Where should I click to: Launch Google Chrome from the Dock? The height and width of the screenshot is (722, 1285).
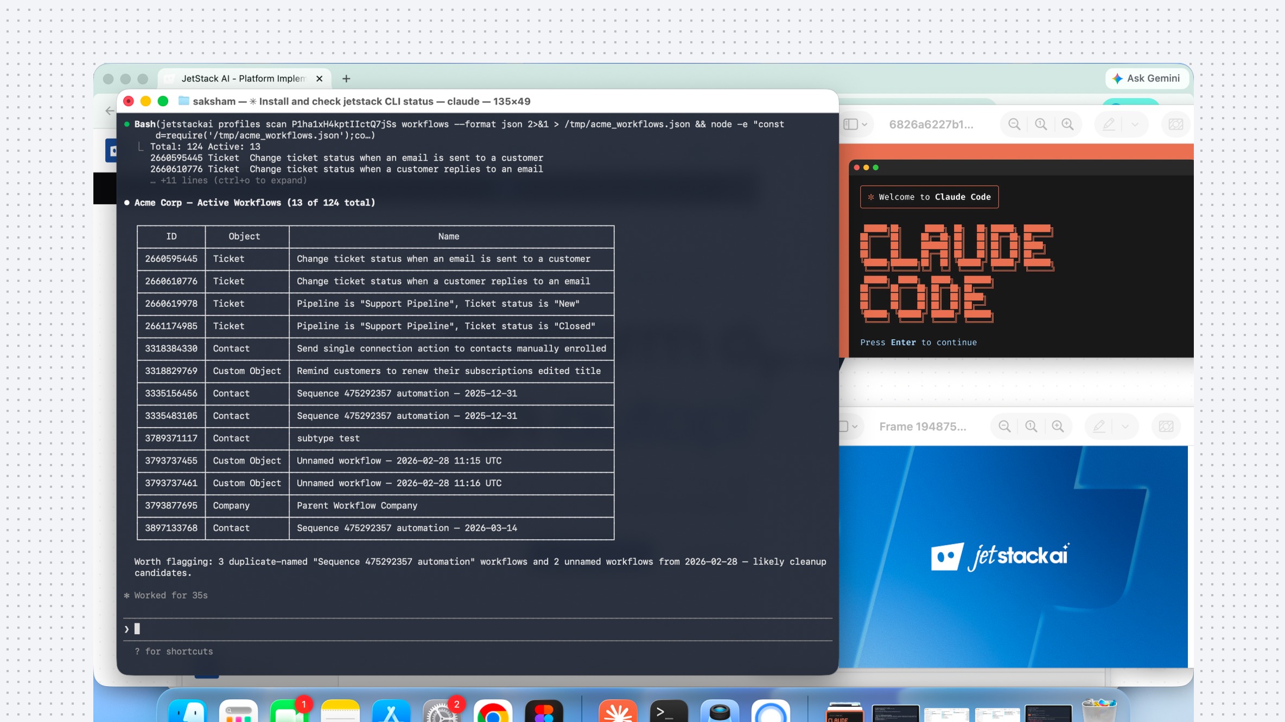tap(493, 711)
